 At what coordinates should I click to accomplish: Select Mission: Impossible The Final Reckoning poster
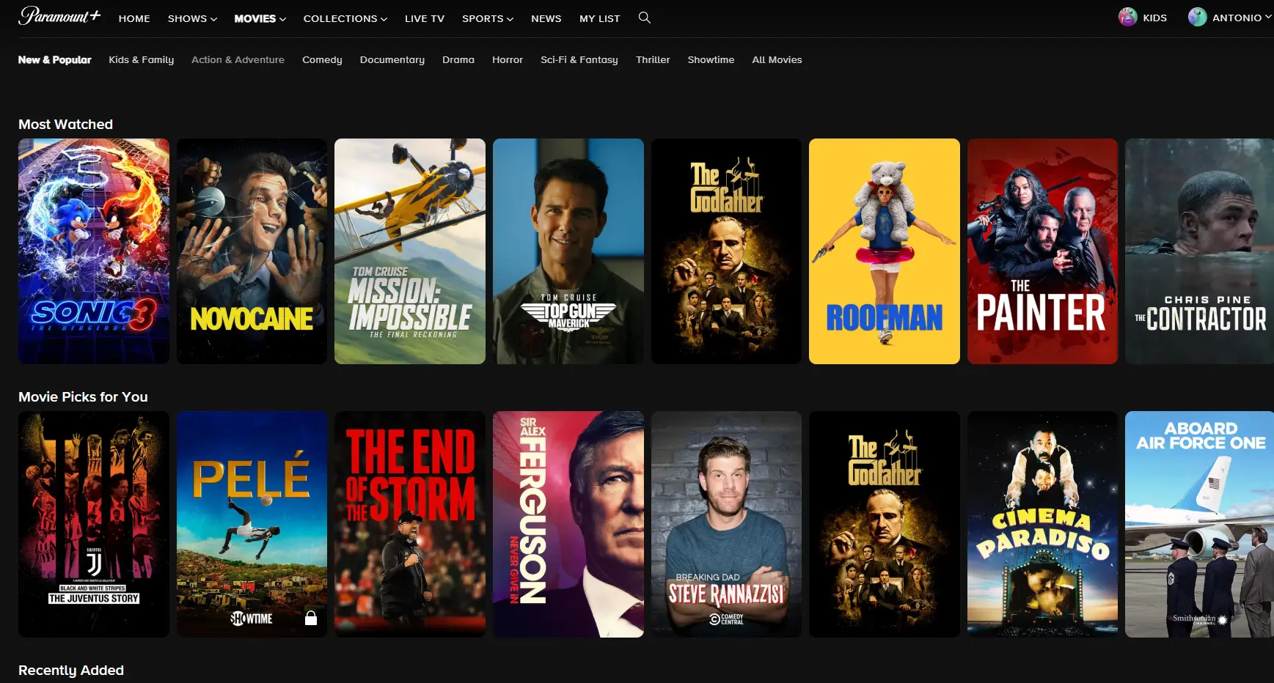coord(410,251)
